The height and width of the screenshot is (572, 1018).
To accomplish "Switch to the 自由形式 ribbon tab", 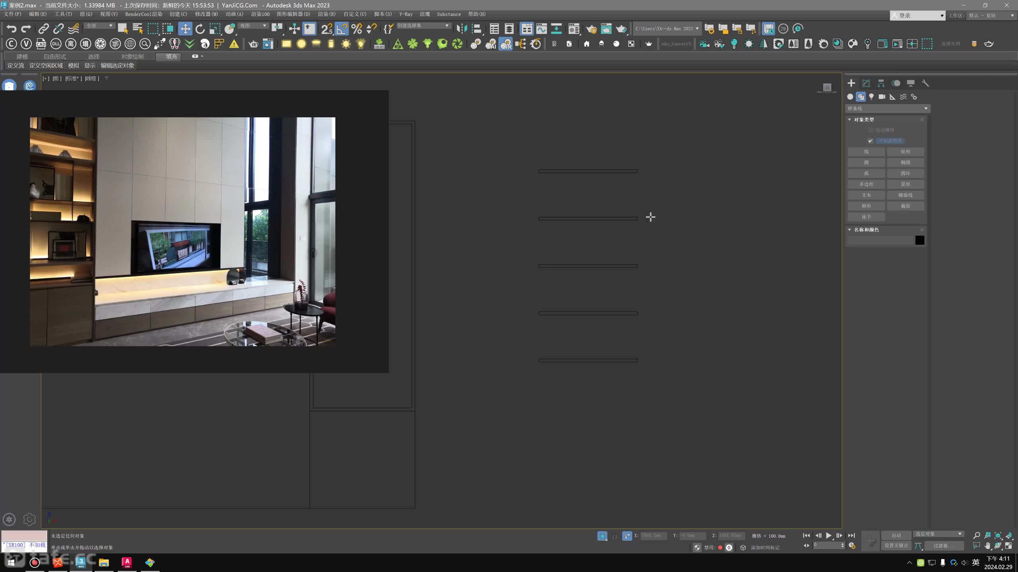I will 55,56.
